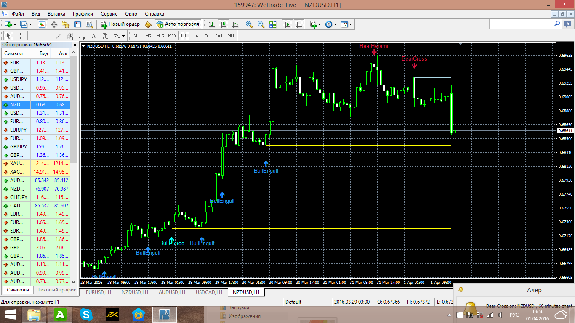Close the Обзор рынка panel

click(75, 44)
